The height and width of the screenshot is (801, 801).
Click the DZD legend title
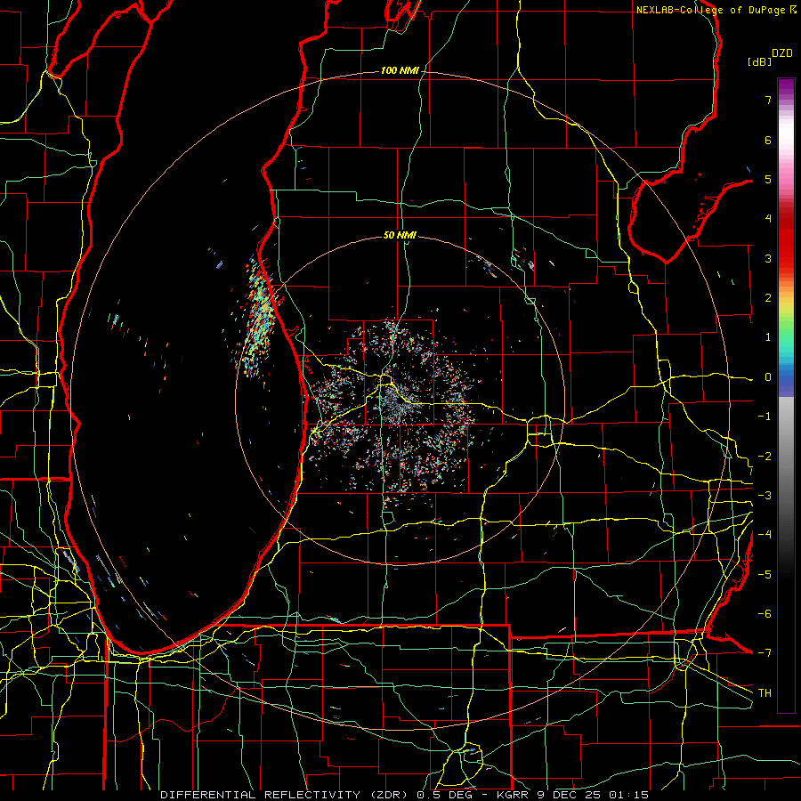pyautogui.click(x=782, y=53)
